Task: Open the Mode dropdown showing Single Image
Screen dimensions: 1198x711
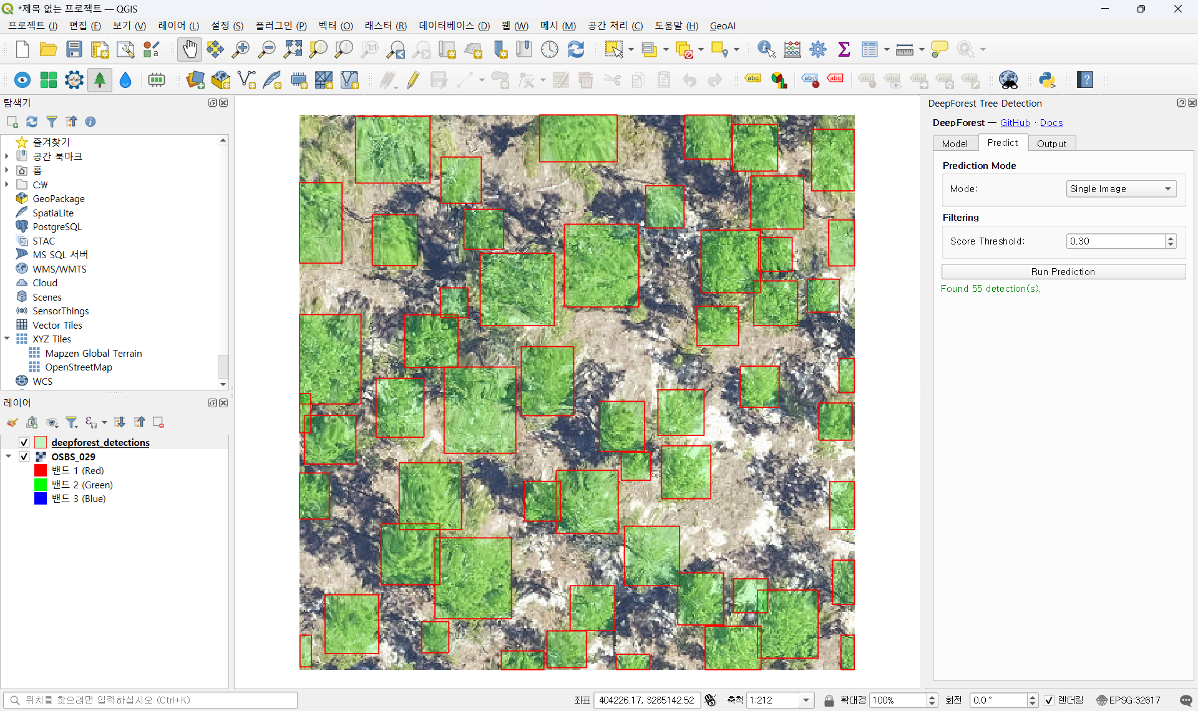Action: 1121,189
